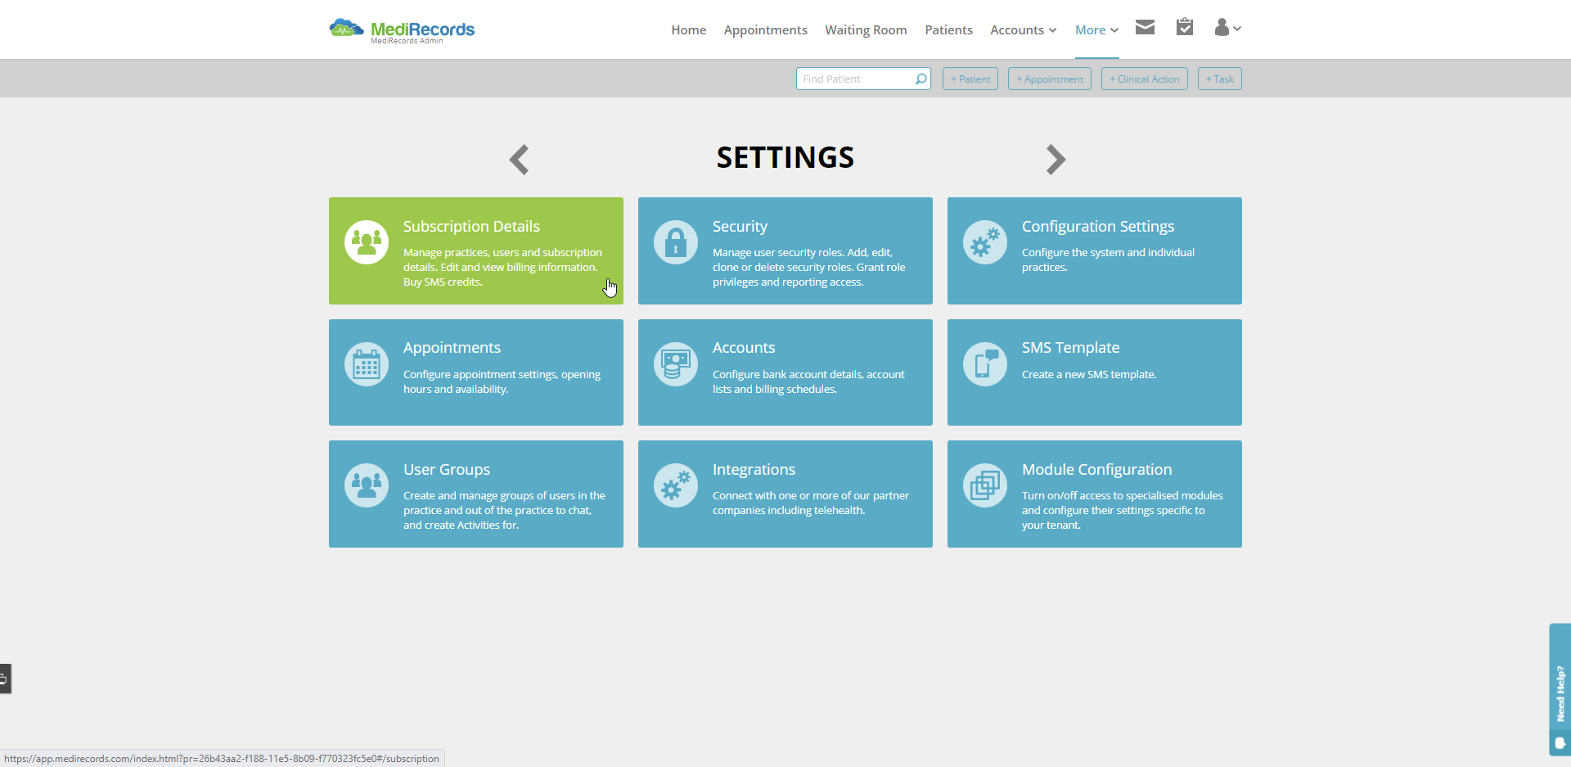Viewport: 1571px width, 767px height.
Task: Click the Accounts money icon
Action: 676,364
